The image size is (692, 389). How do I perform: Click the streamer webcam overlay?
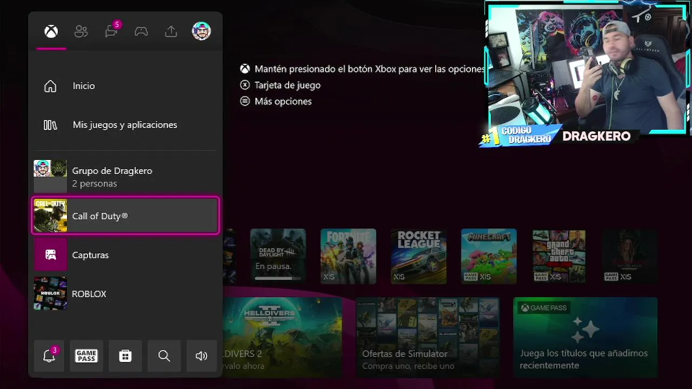tap(587, 69)
